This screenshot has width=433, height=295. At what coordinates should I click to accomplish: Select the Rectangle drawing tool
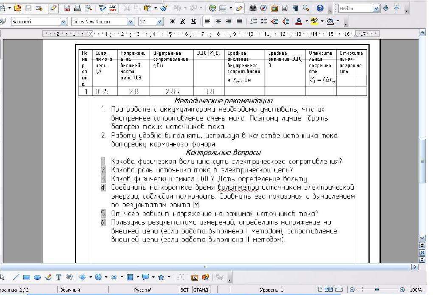26,277
